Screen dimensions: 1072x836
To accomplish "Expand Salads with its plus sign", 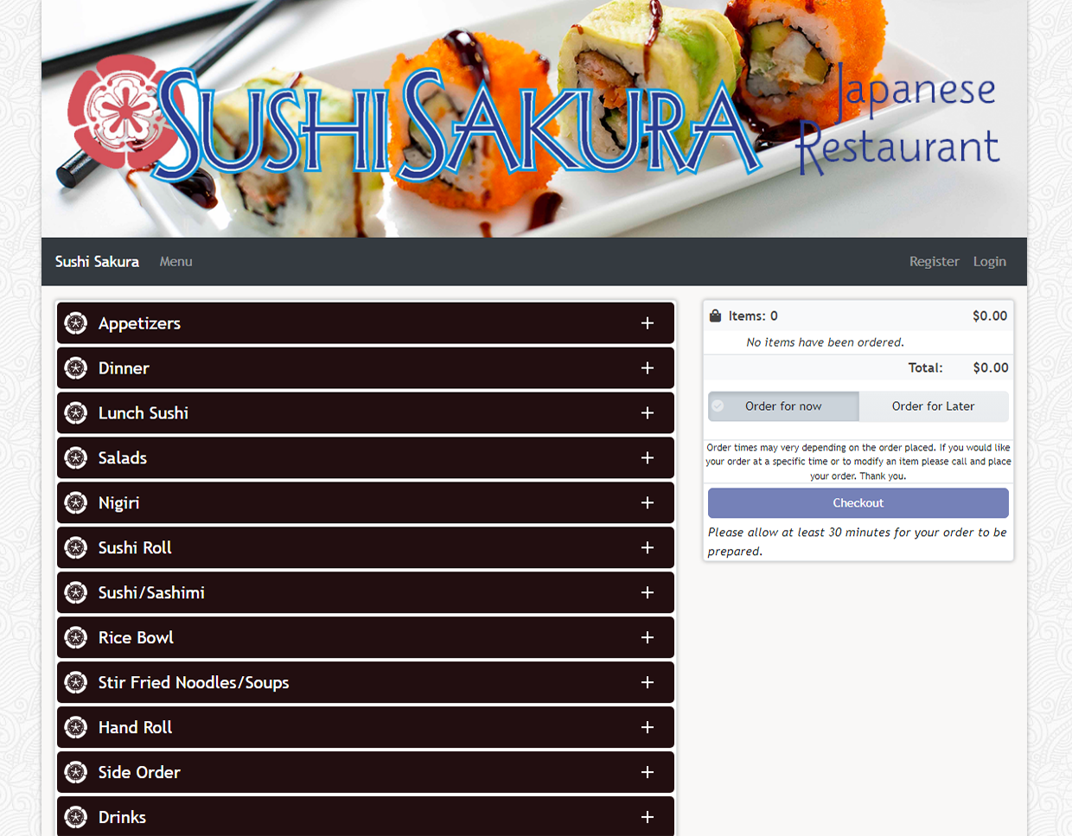I will pyautogui.click(x=648, y=458).
